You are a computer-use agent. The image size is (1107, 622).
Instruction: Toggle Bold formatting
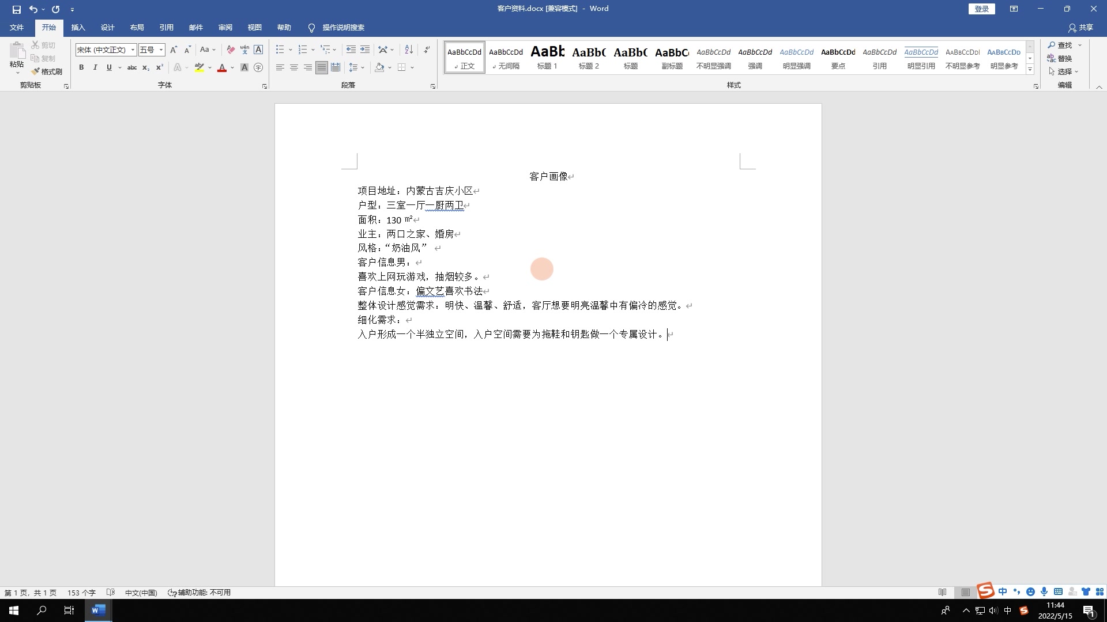click(x=81, y=67)
